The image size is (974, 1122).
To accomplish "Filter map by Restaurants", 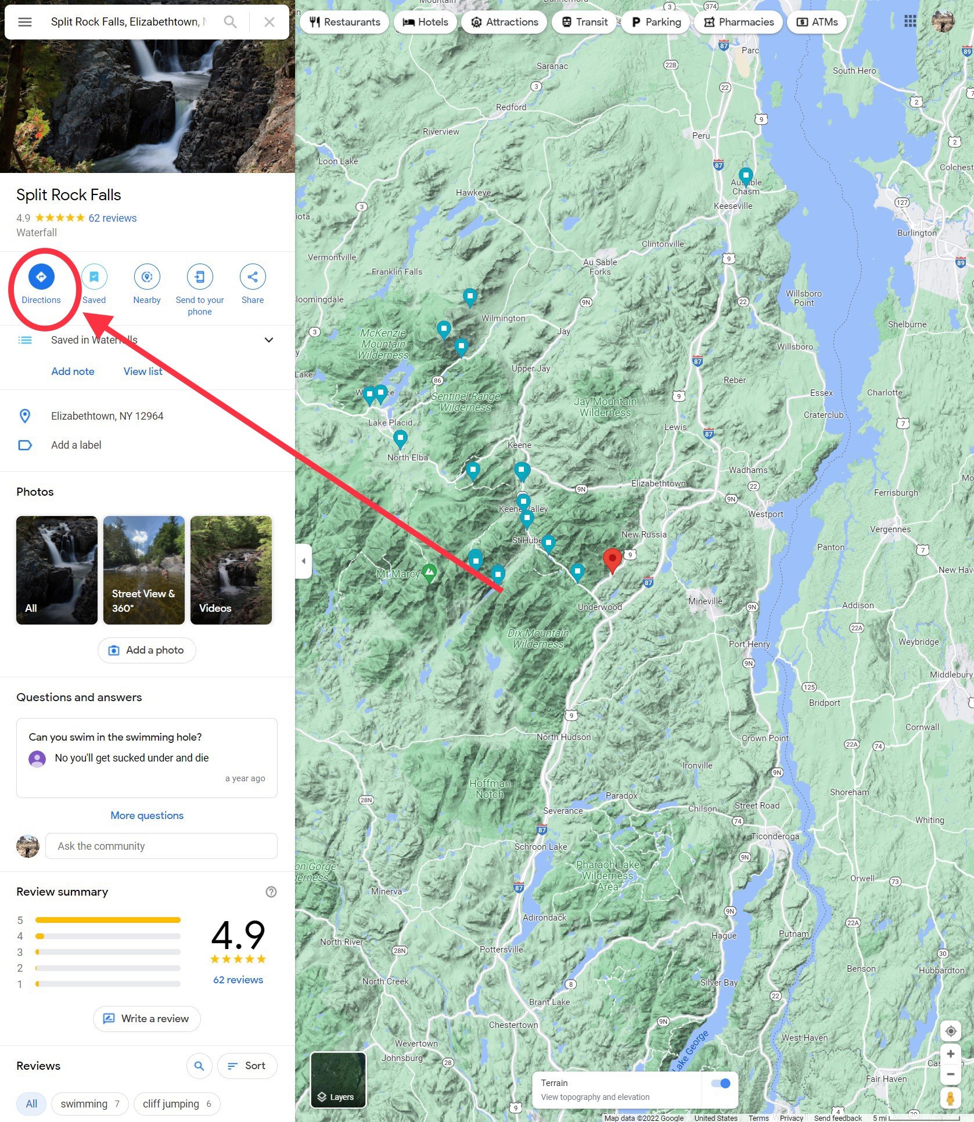I will pyautogui.click(x=345, y=22).
